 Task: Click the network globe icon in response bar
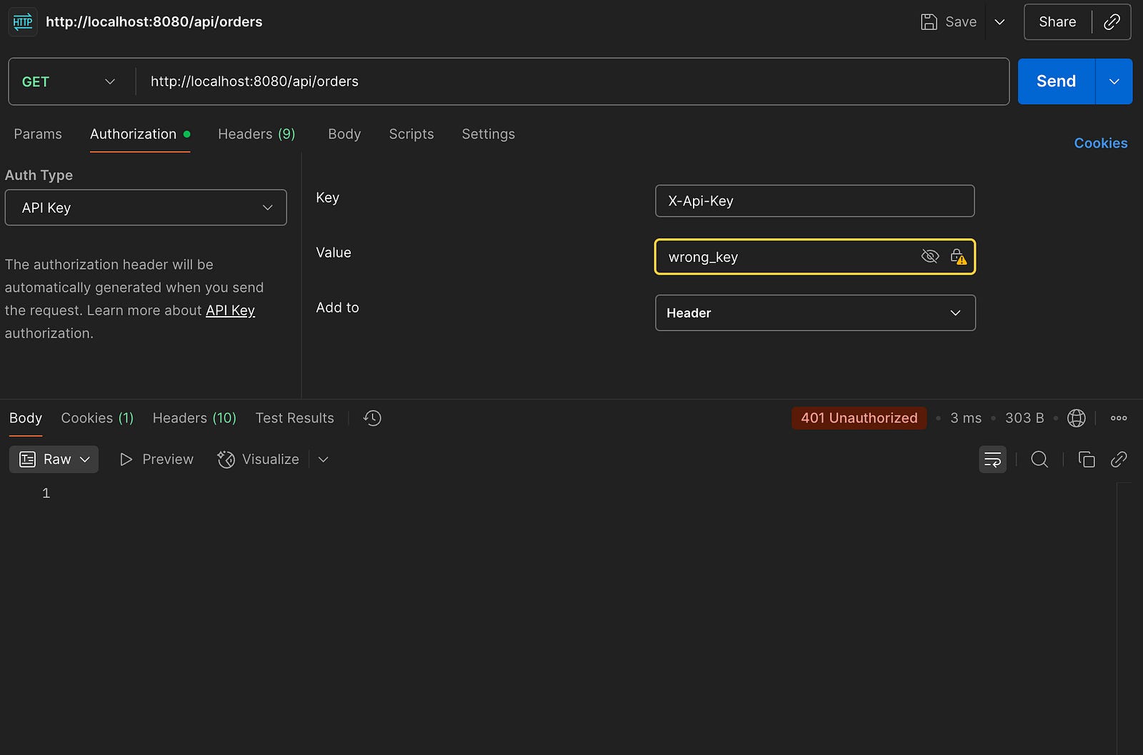point(1077,418)
